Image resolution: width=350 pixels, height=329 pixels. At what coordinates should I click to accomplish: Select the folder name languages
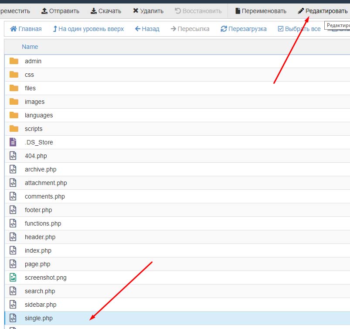tap(39, 115)
